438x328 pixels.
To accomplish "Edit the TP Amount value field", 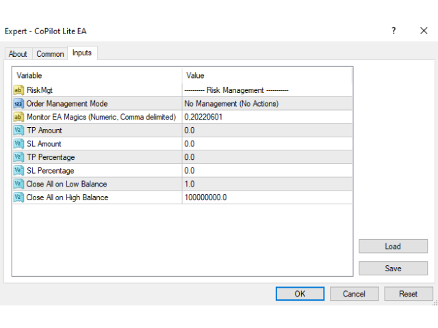I will (x=268, y=131).
